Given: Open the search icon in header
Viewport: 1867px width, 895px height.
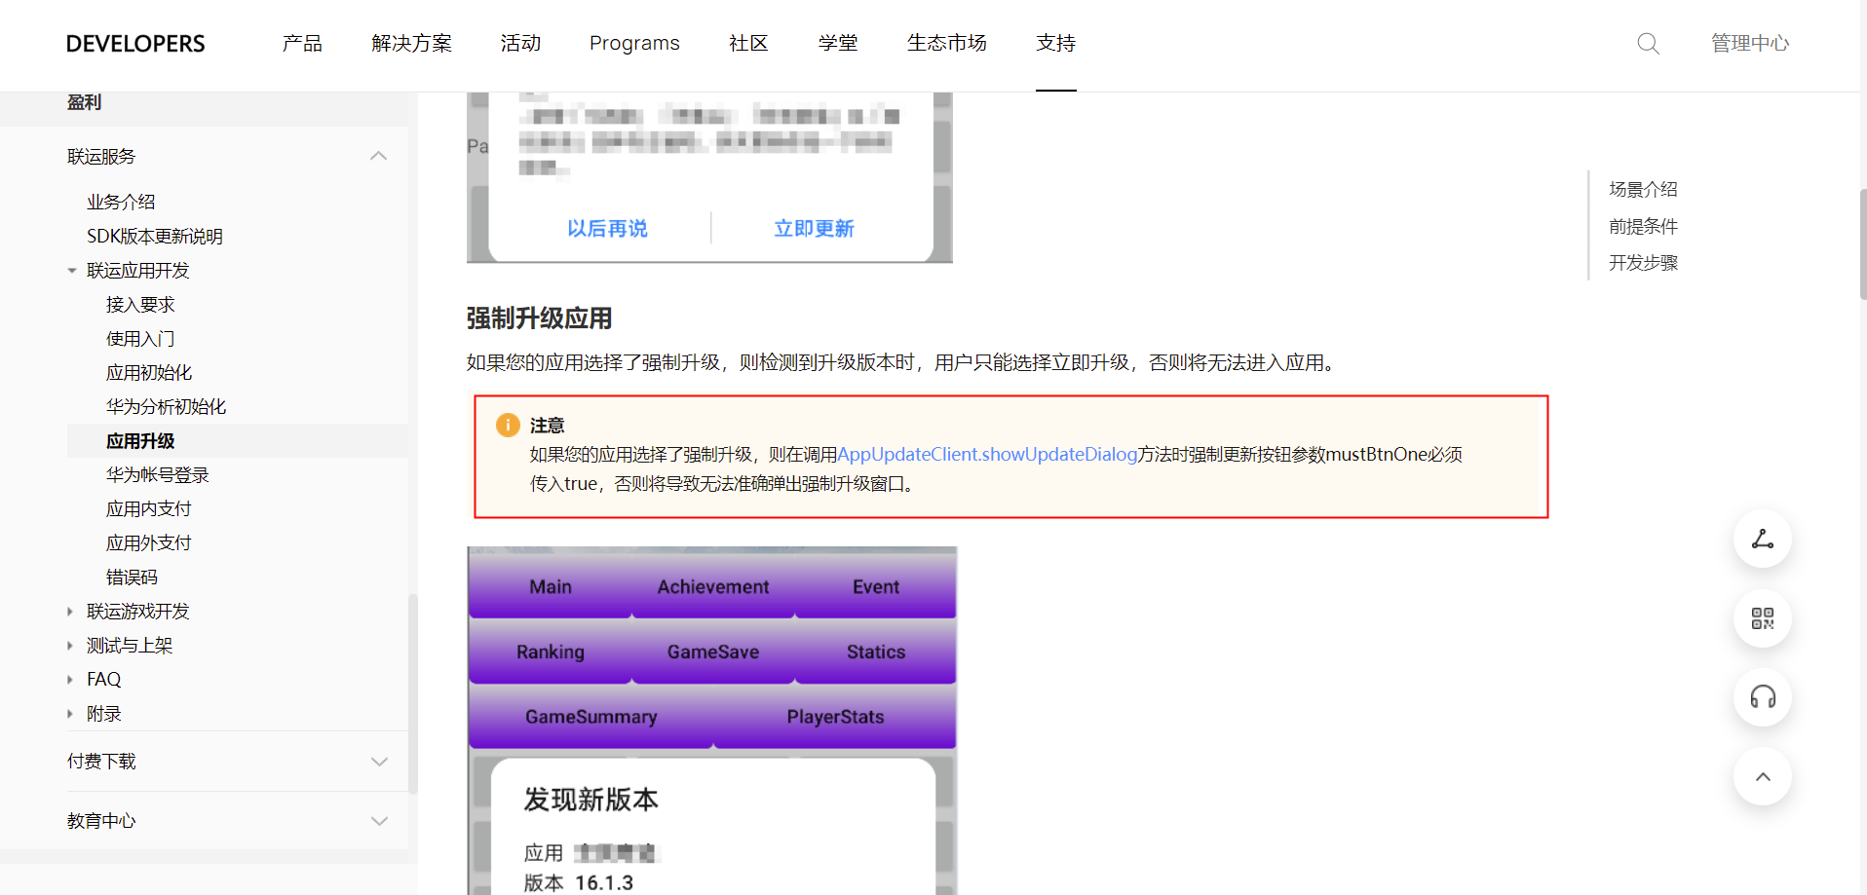Looking at the screenshot, I should point(1648,43).
